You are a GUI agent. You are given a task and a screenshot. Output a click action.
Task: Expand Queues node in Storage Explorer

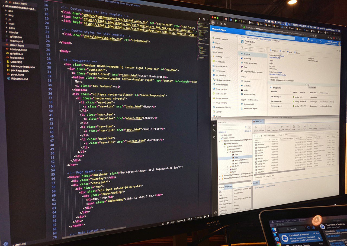point(228,170)
